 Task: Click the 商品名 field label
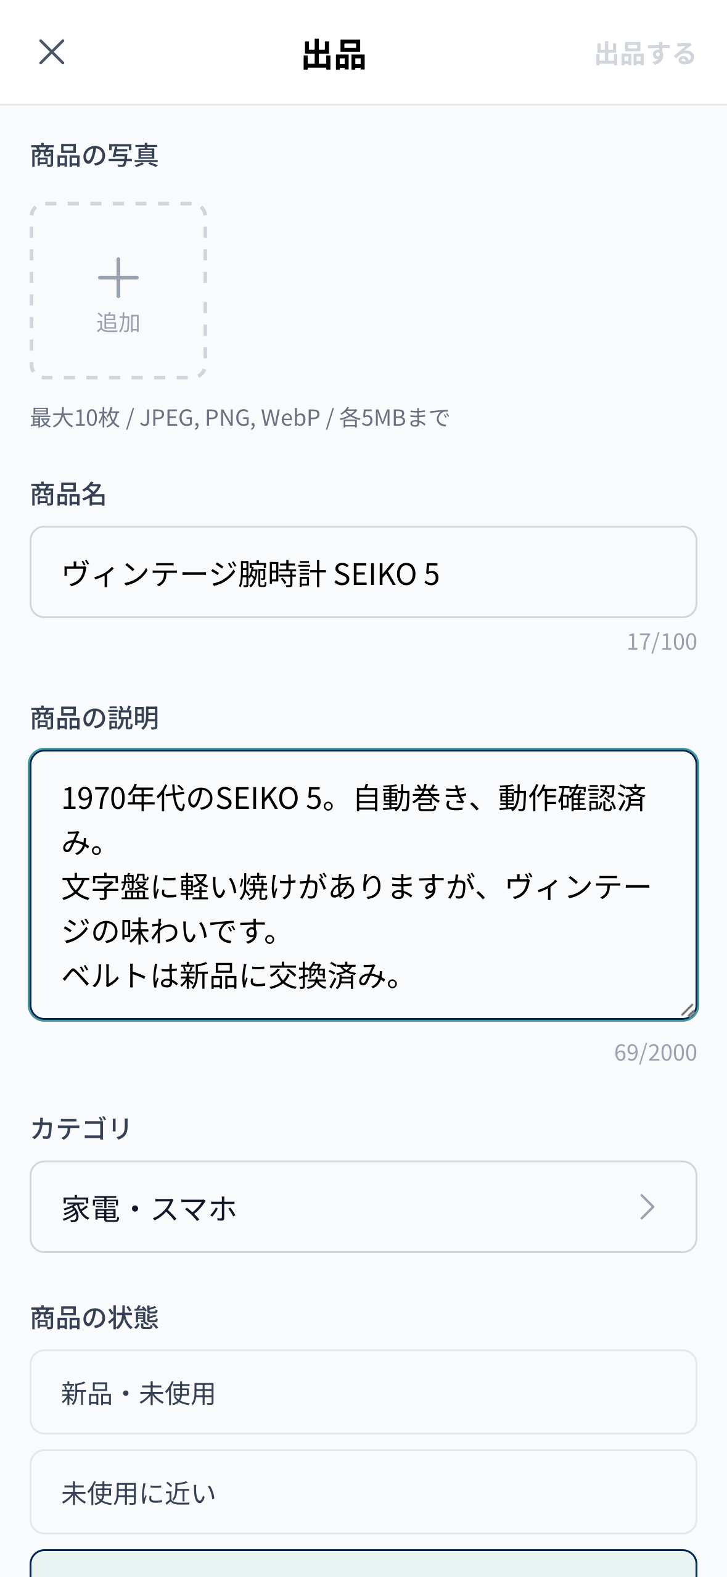pyautogui.click(x=68, y=495)
